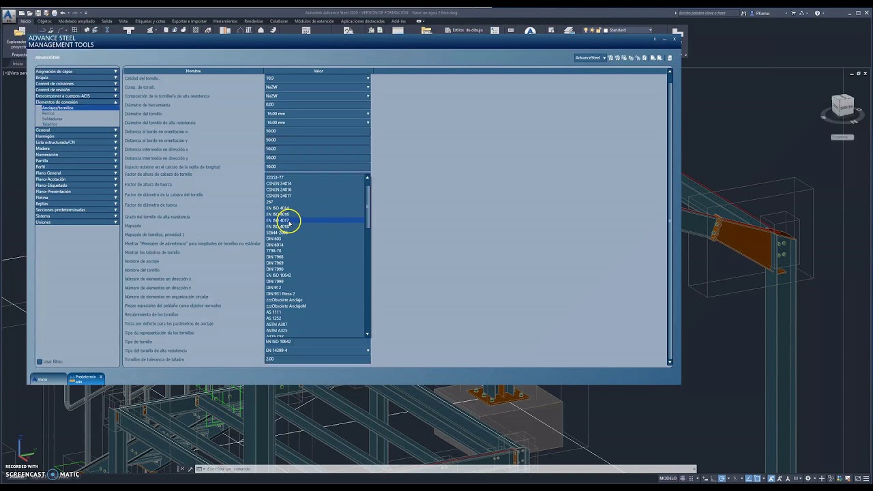The width and height of the screenshot is (873, 491).
Task: Switch to the Inicio tab in Management Tools
Action: tap(49, 378)
